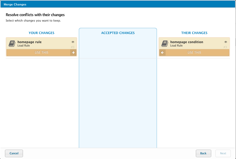Select the YOUR CHANGES column header
236x159 pixels.
41,33
